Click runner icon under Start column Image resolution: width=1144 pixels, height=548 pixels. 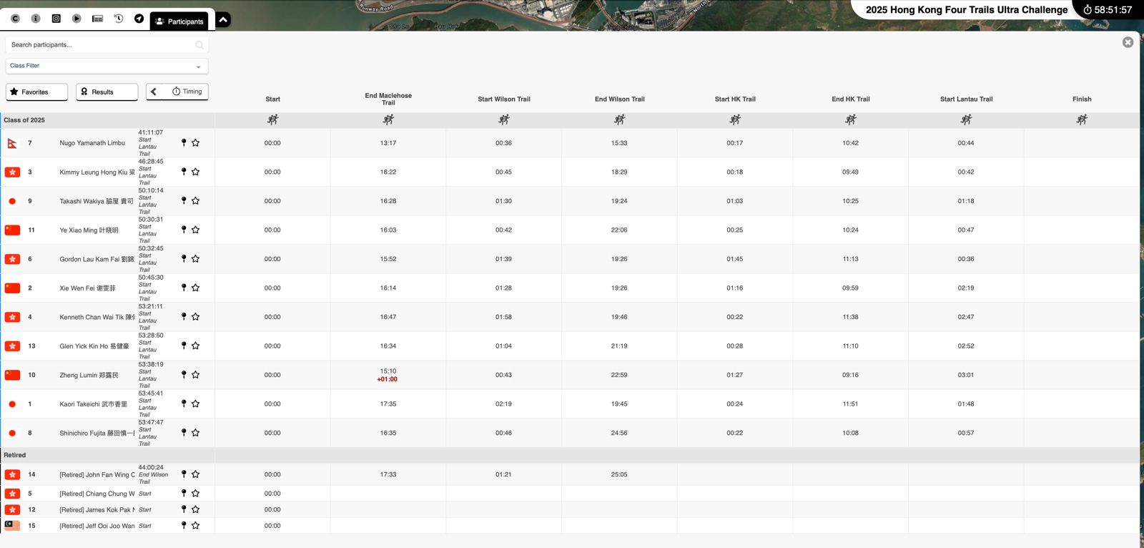[x=272, y=119]
